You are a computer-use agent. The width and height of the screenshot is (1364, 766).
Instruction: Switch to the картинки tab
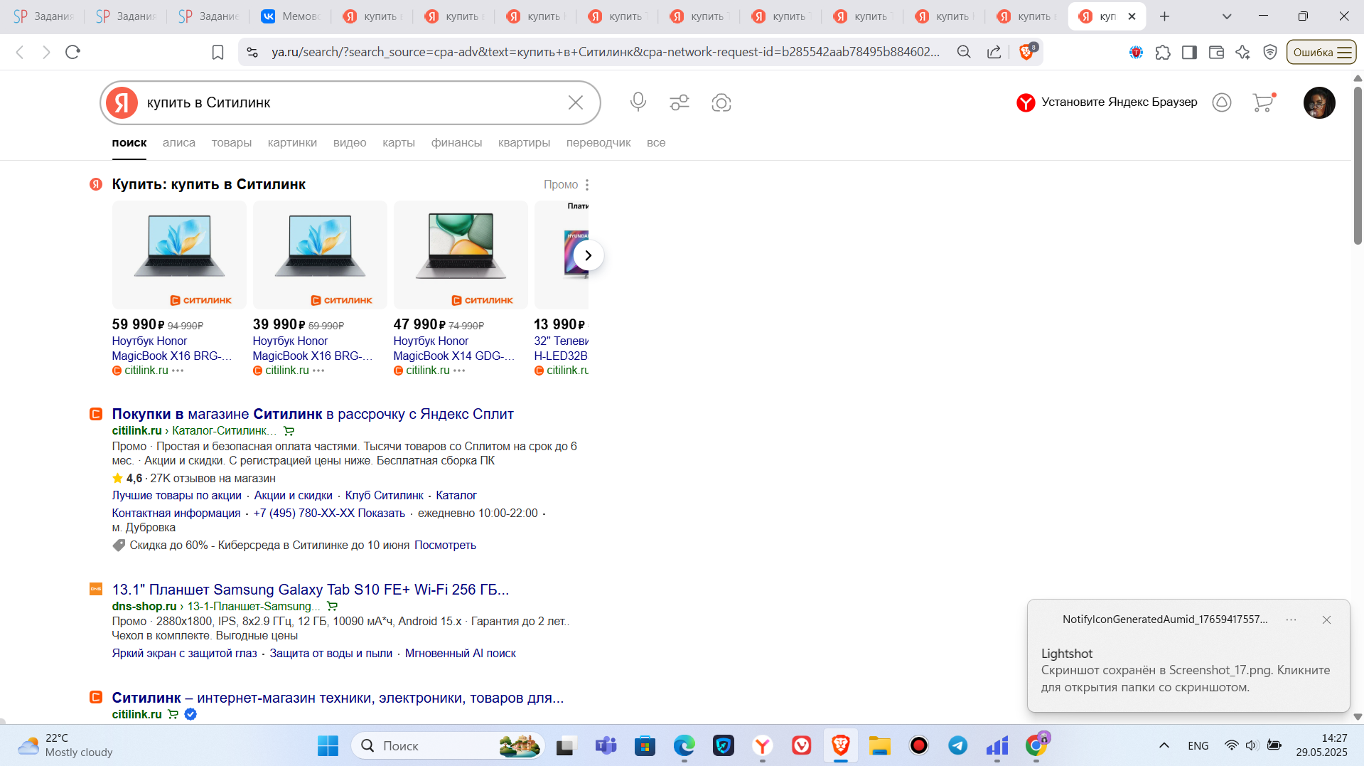[x=292, y=143]
